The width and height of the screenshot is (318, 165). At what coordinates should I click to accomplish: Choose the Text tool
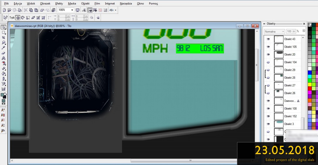coord(4,58)
